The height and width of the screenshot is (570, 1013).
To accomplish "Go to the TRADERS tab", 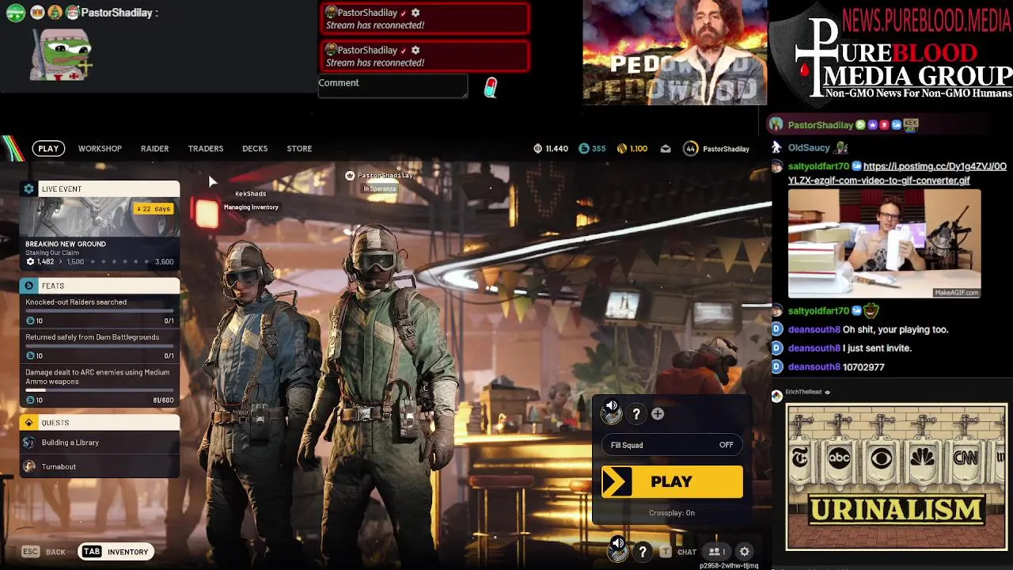I will [x=206, y=148].
